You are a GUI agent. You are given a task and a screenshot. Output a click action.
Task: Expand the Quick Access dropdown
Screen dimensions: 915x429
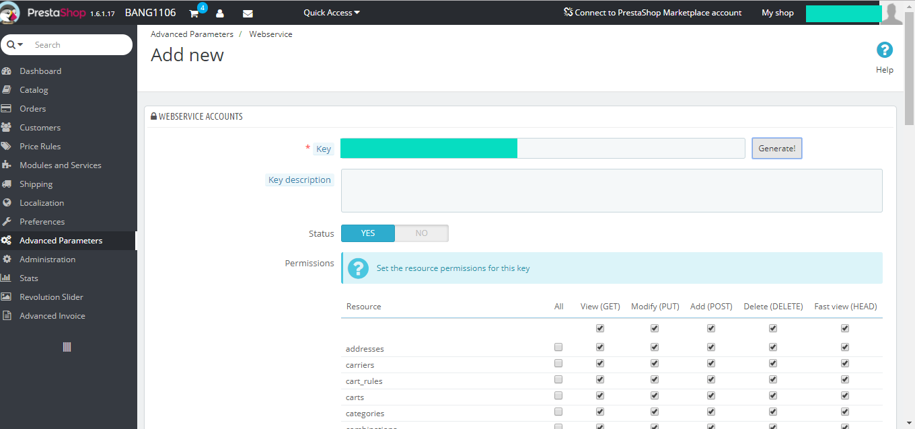[331, 13]
